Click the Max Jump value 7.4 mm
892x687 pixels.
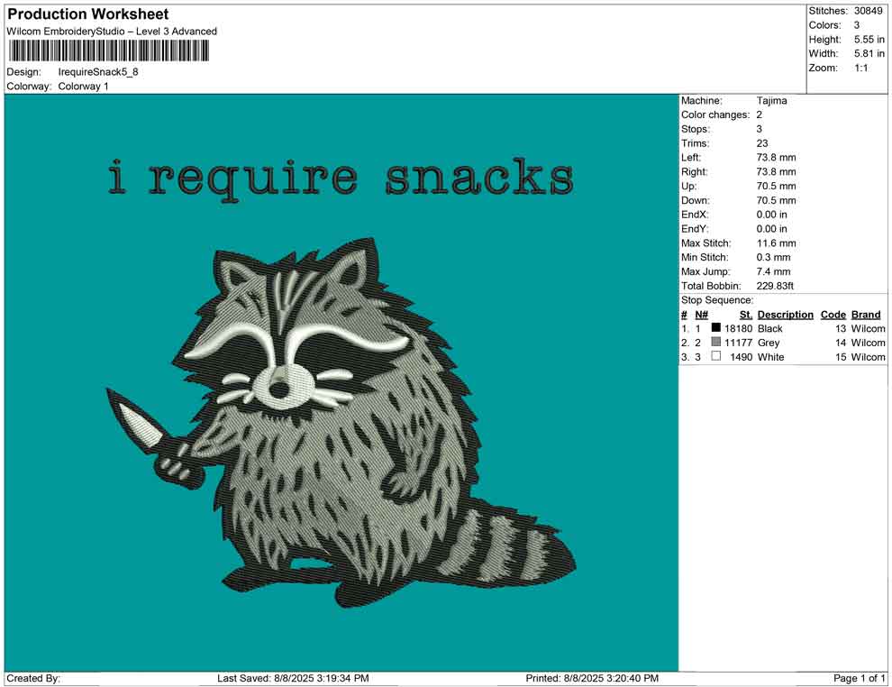(773, 271)
